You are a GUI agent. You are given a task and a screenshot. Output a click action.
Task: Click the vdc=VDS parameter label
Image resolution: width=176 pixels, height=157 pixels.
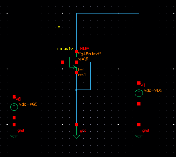click(153, 90)
